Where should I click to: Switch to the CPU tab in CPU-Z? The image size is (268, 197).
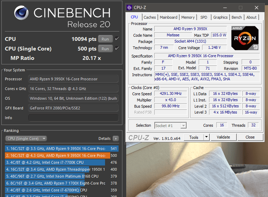134,17
